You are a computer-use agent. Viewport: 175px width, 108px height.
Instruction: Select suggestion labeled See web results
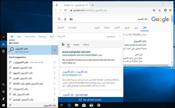coord(32,62)
